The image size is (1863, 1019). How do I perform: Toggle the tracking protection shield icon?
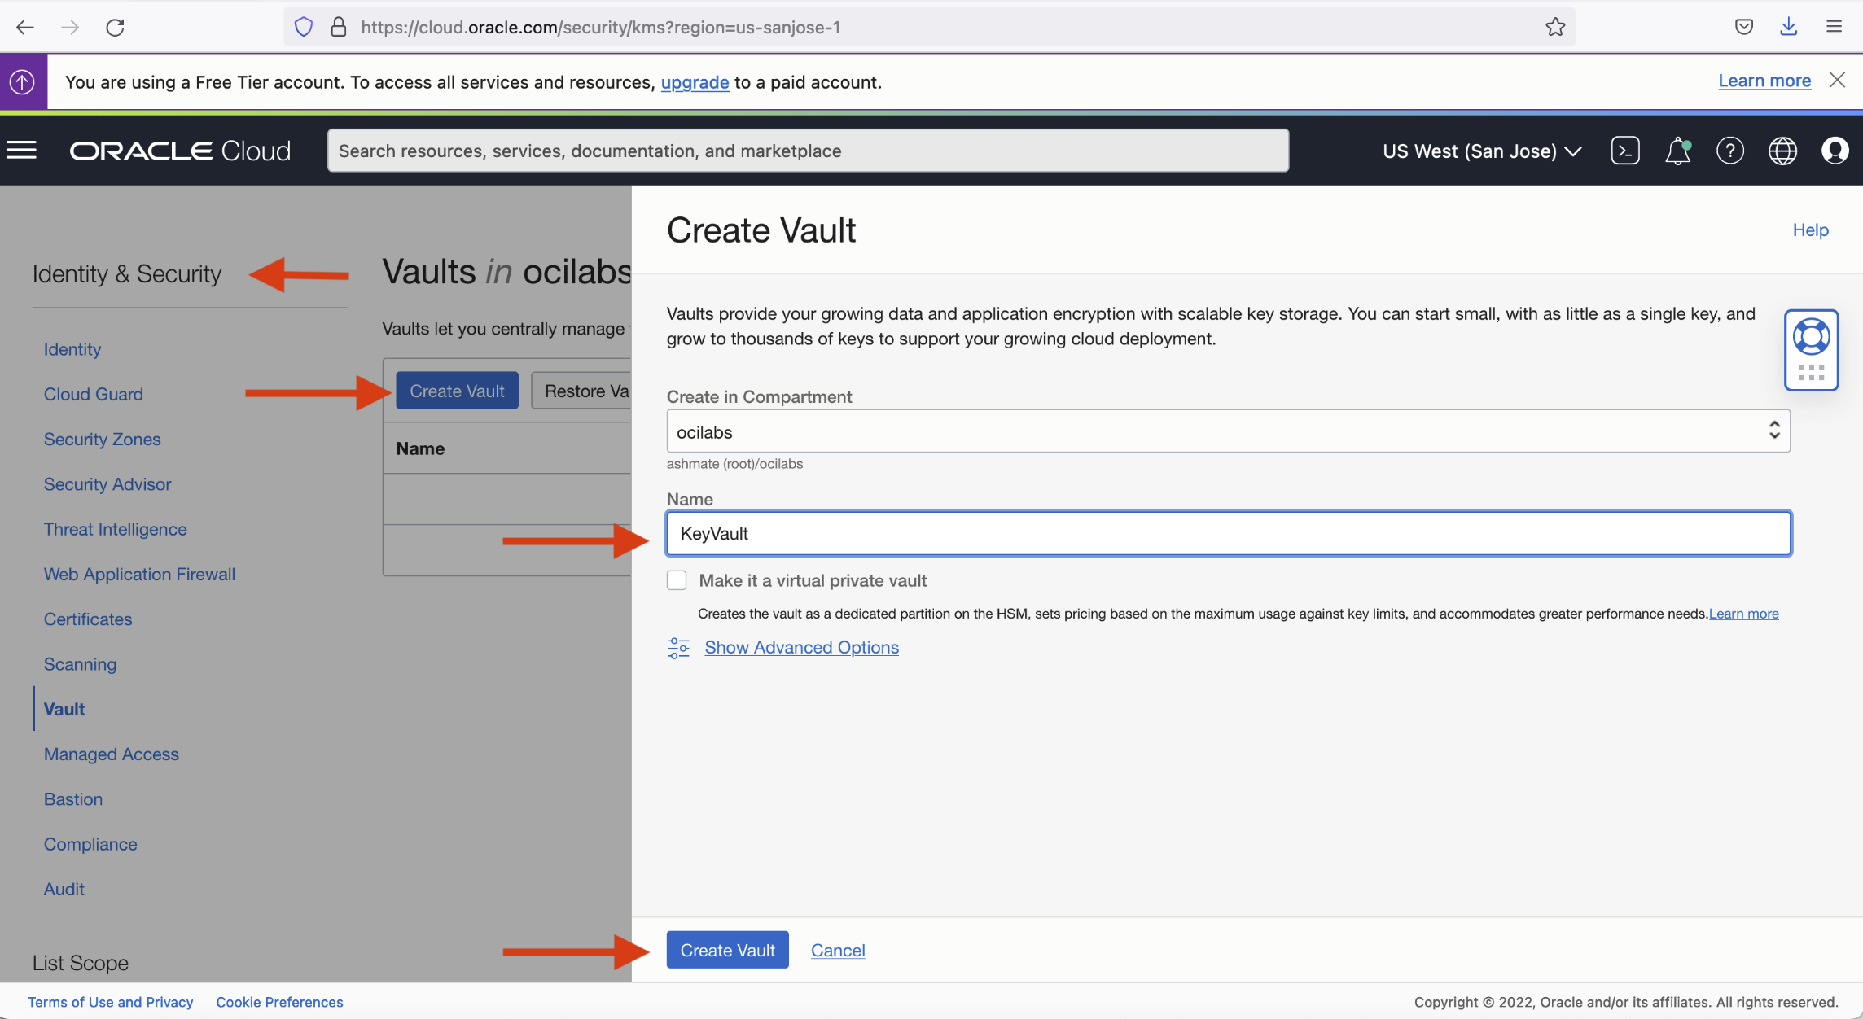[303, 26]
